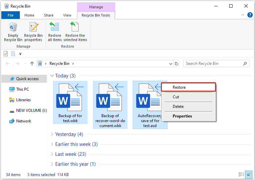This screenshot has width=255, height=180.
Task: Select Network in navigation pane
Action: 20,121
